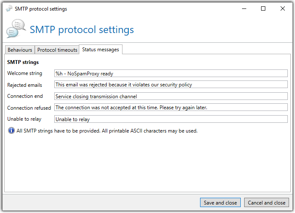
Task: Click the SMTP strings section heading
Action: click(x=23, y=62)
